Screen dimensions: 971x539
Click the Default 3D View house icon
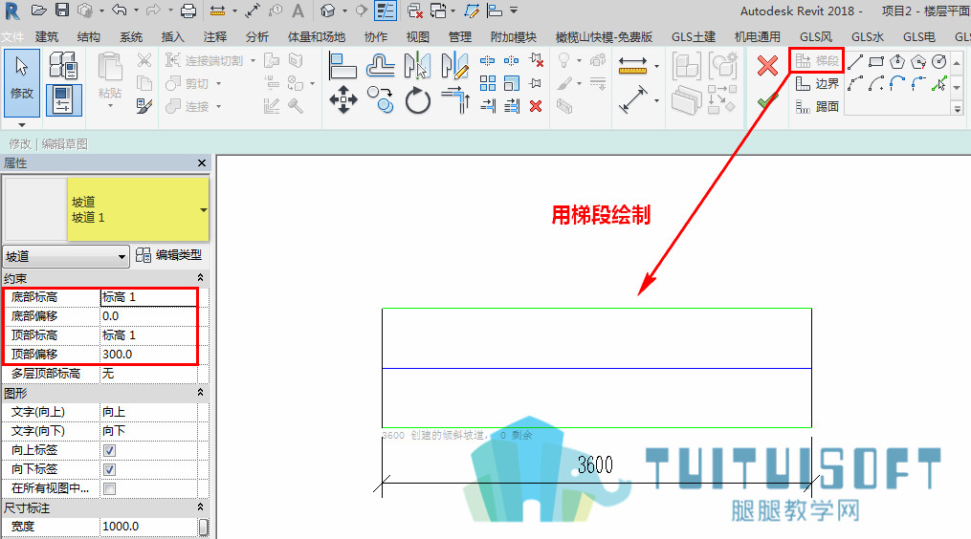click(x=328, y=11)
